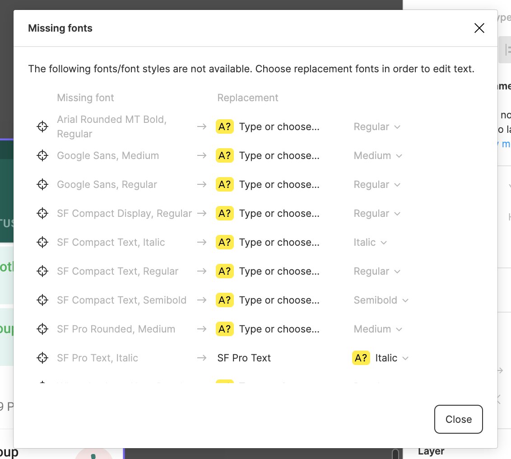The height and width of the screenshot is (459, 511).
Task: Choose replacement for SF Compact Text, Regular
Action: coord(279,271)
